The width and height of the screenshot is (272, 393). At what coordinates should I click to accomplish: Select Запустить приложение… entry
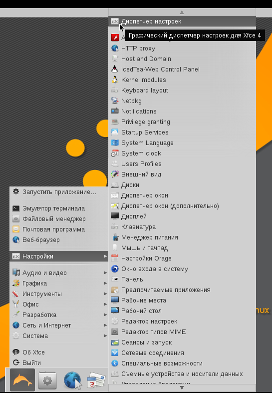tap(59, 192)
